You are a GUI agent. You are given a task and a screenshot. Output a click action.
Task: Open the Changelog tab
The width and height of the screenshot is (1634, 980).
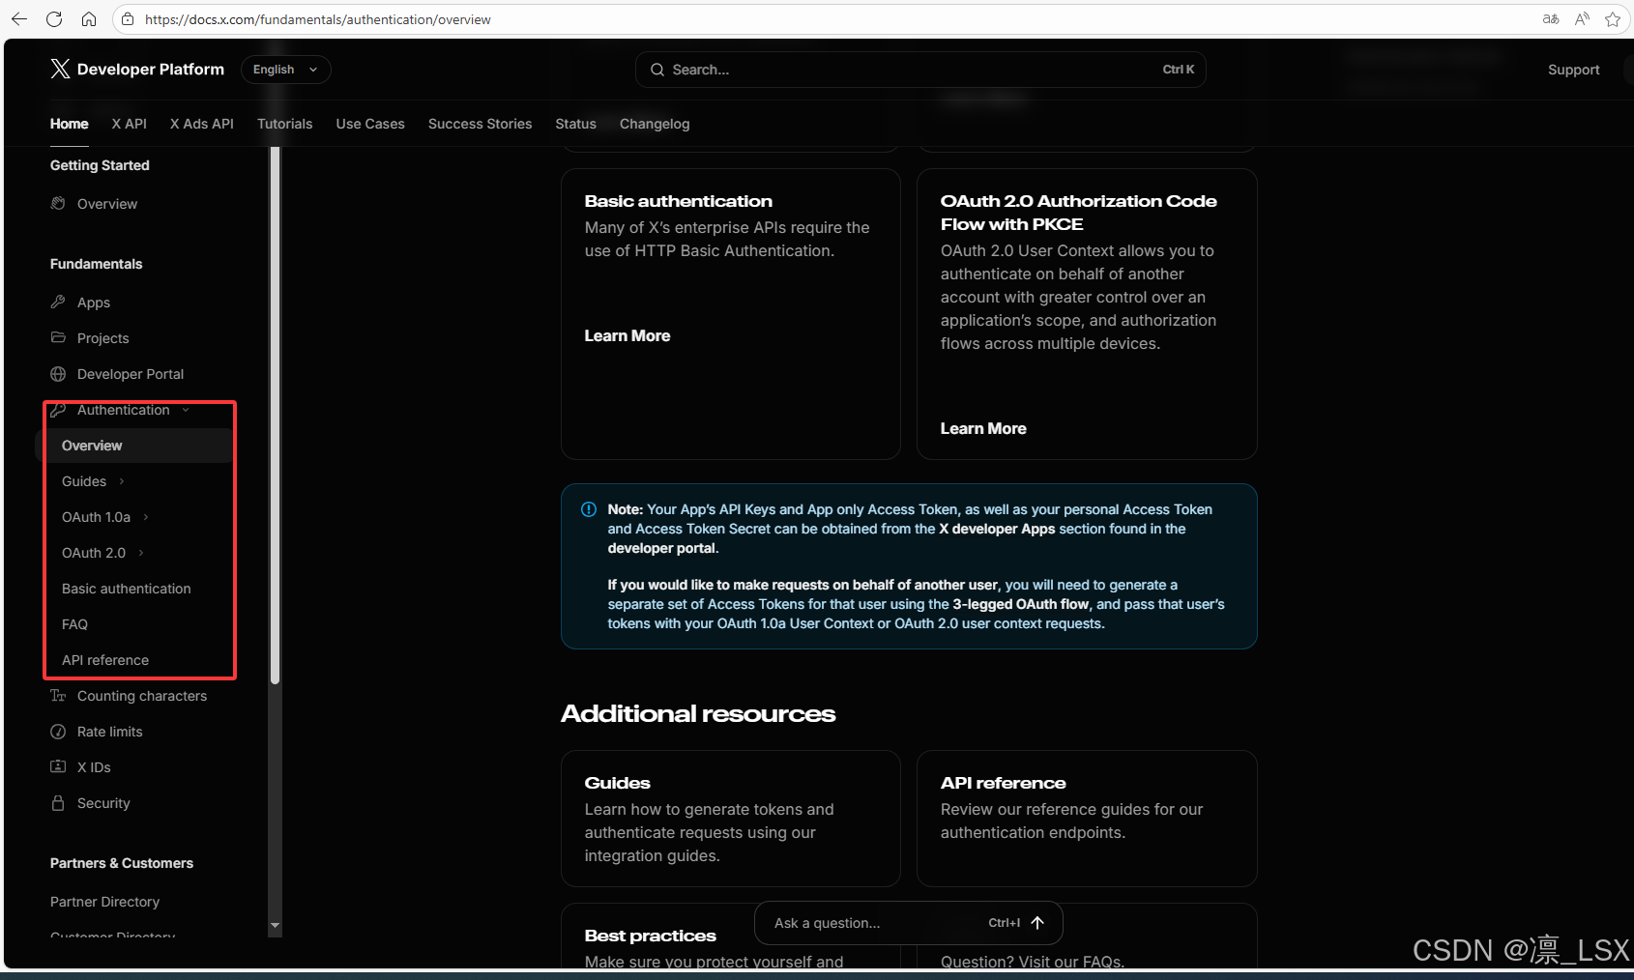click(x=655, y=124)
